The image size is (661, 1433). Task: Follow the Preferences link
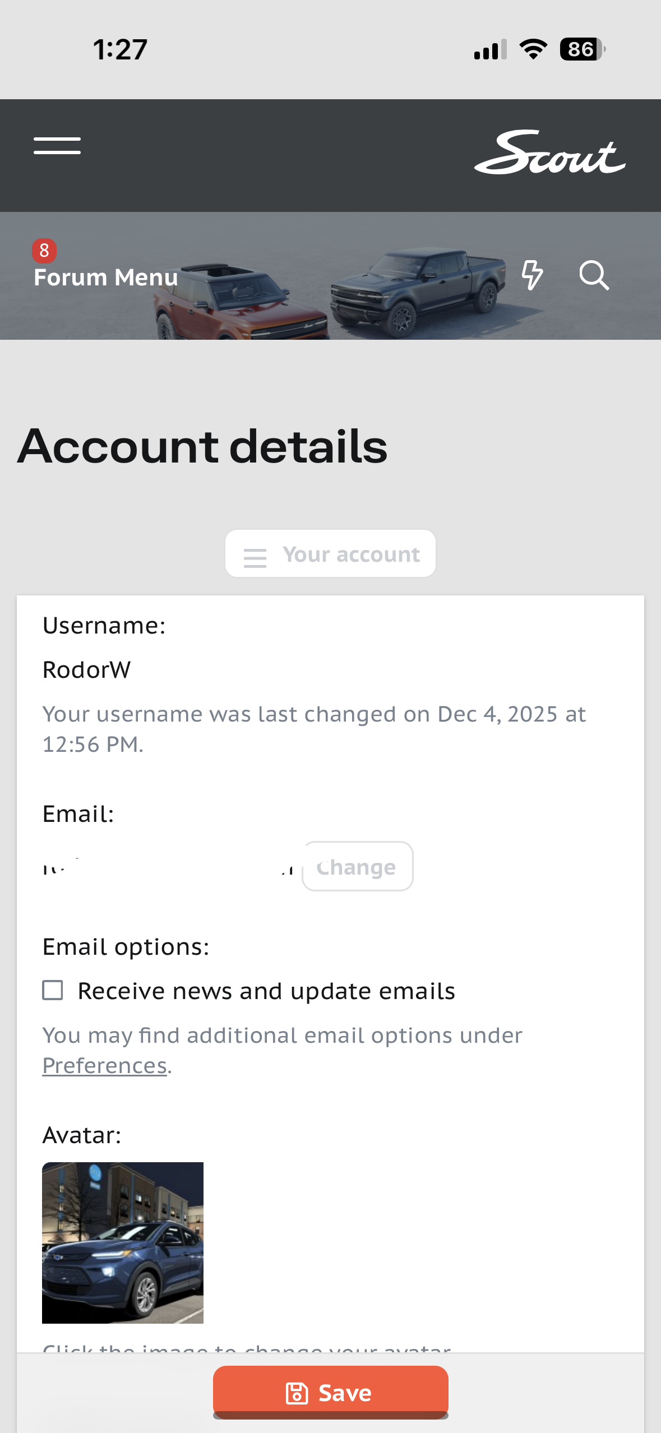(x=105, y=1065)
